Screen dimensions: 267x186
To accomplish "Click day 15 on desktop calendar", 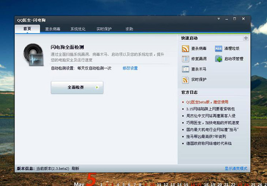I will (x=186, y=184).
